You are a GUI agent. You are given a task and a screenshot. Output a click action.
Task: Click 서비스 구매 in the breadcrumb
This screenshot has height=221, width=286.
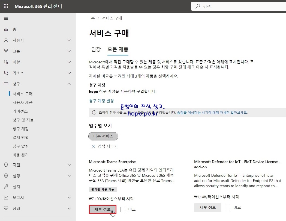[x=112, y=18]
